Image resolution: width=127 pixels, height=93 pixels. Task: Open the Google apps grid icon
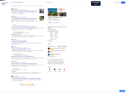[x=120, y=3]
